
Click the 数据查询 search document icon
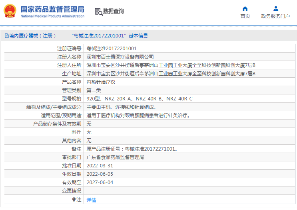coord(99,12)
